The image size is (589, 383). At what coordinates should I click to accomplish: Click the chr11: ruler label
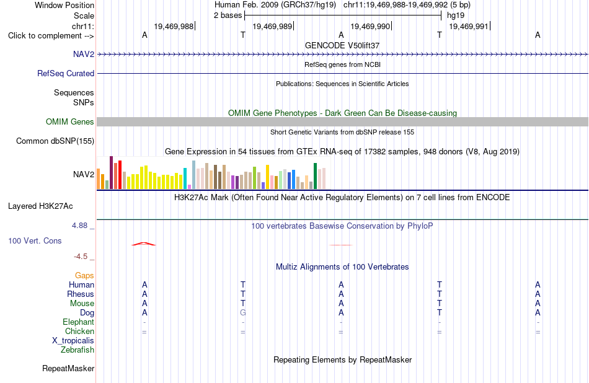pos(82,26)
